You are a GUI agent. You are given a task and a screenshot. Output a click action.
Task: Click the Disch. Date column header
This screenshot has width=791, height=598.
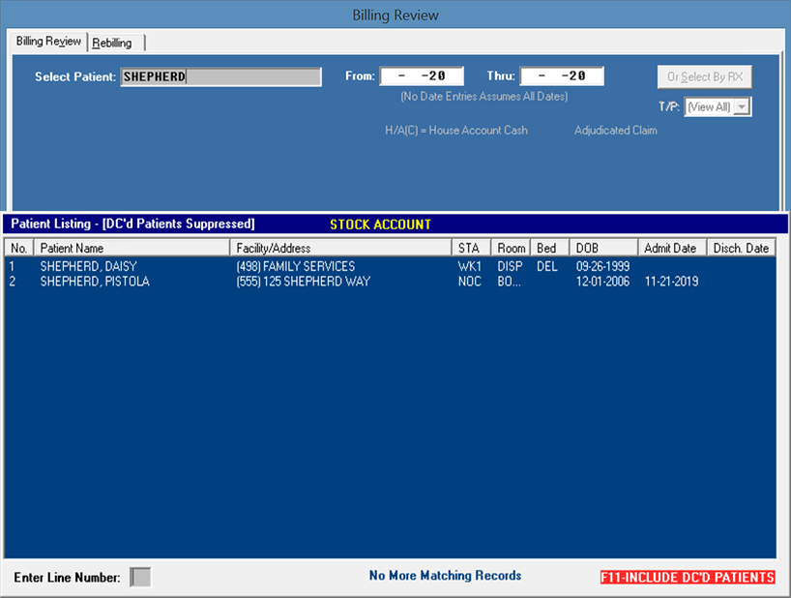[741, 249]
